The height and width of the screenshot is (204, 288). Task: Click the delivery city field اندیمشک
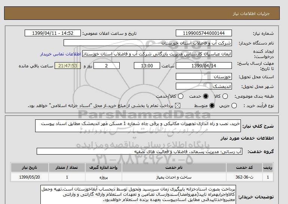204,86
